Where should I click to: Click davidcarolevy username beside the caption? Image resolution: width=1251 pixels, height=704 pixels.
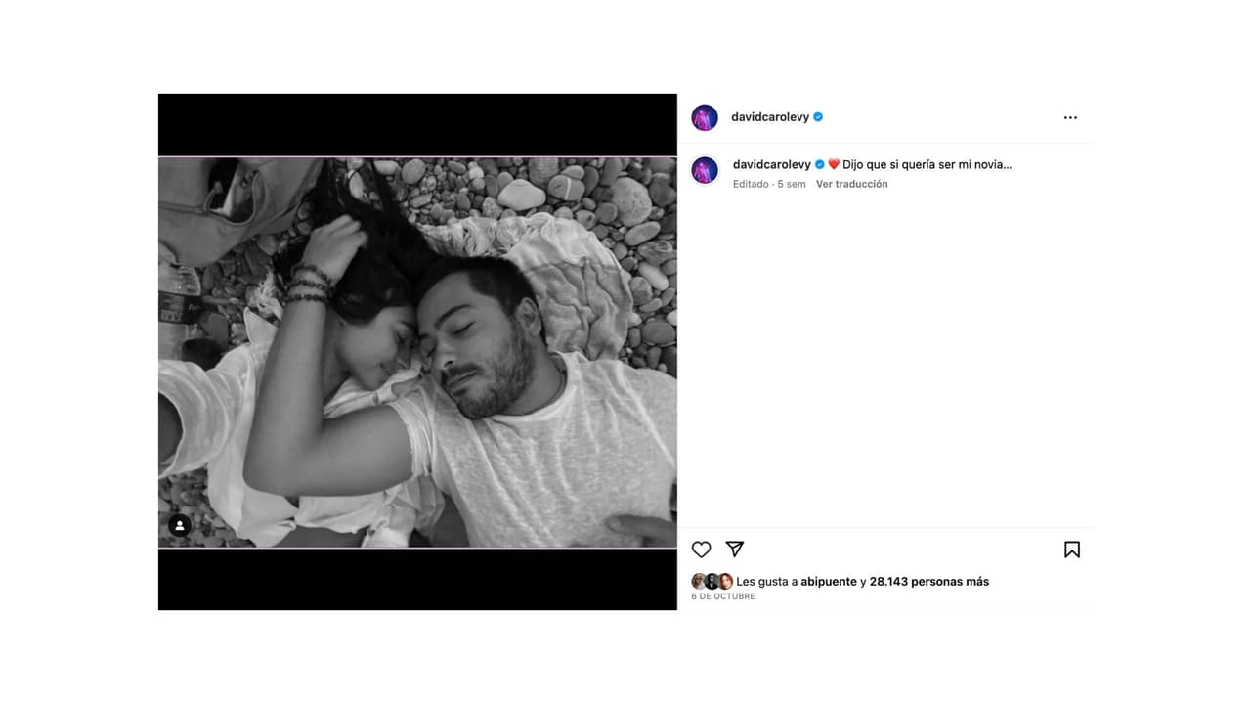(772, 165)
